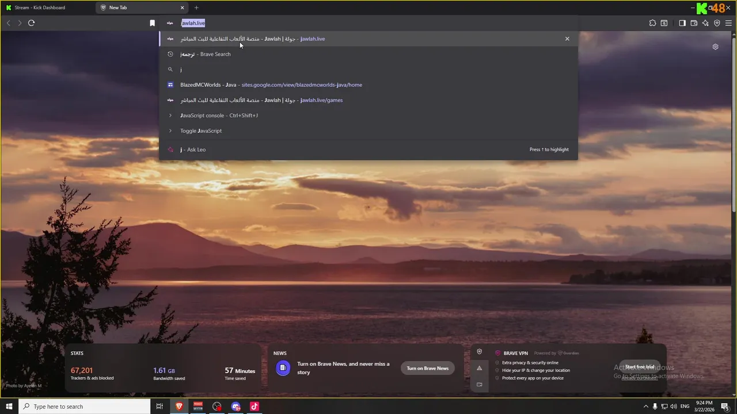Click the Turn on Brave News button
The height and width of the screenshot is (414, 737).
coord(428,368)
